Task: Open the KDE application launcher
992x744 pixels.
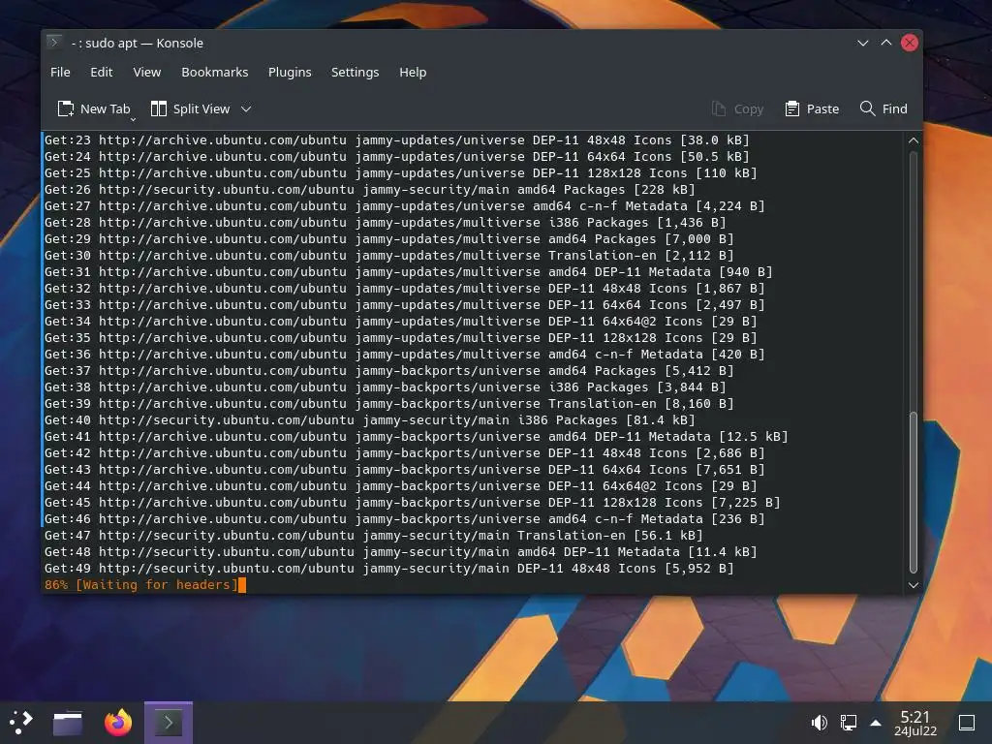Action: click(x=20, y=722)
